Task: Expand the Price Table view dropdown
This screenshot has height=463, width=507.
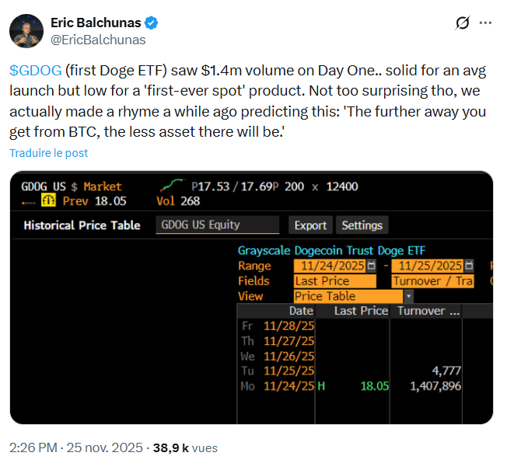Action: 408,296
